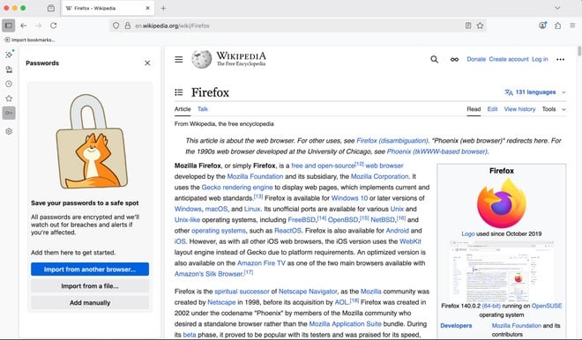
Task: Click the address bar URL
Action: pos(172,26)
